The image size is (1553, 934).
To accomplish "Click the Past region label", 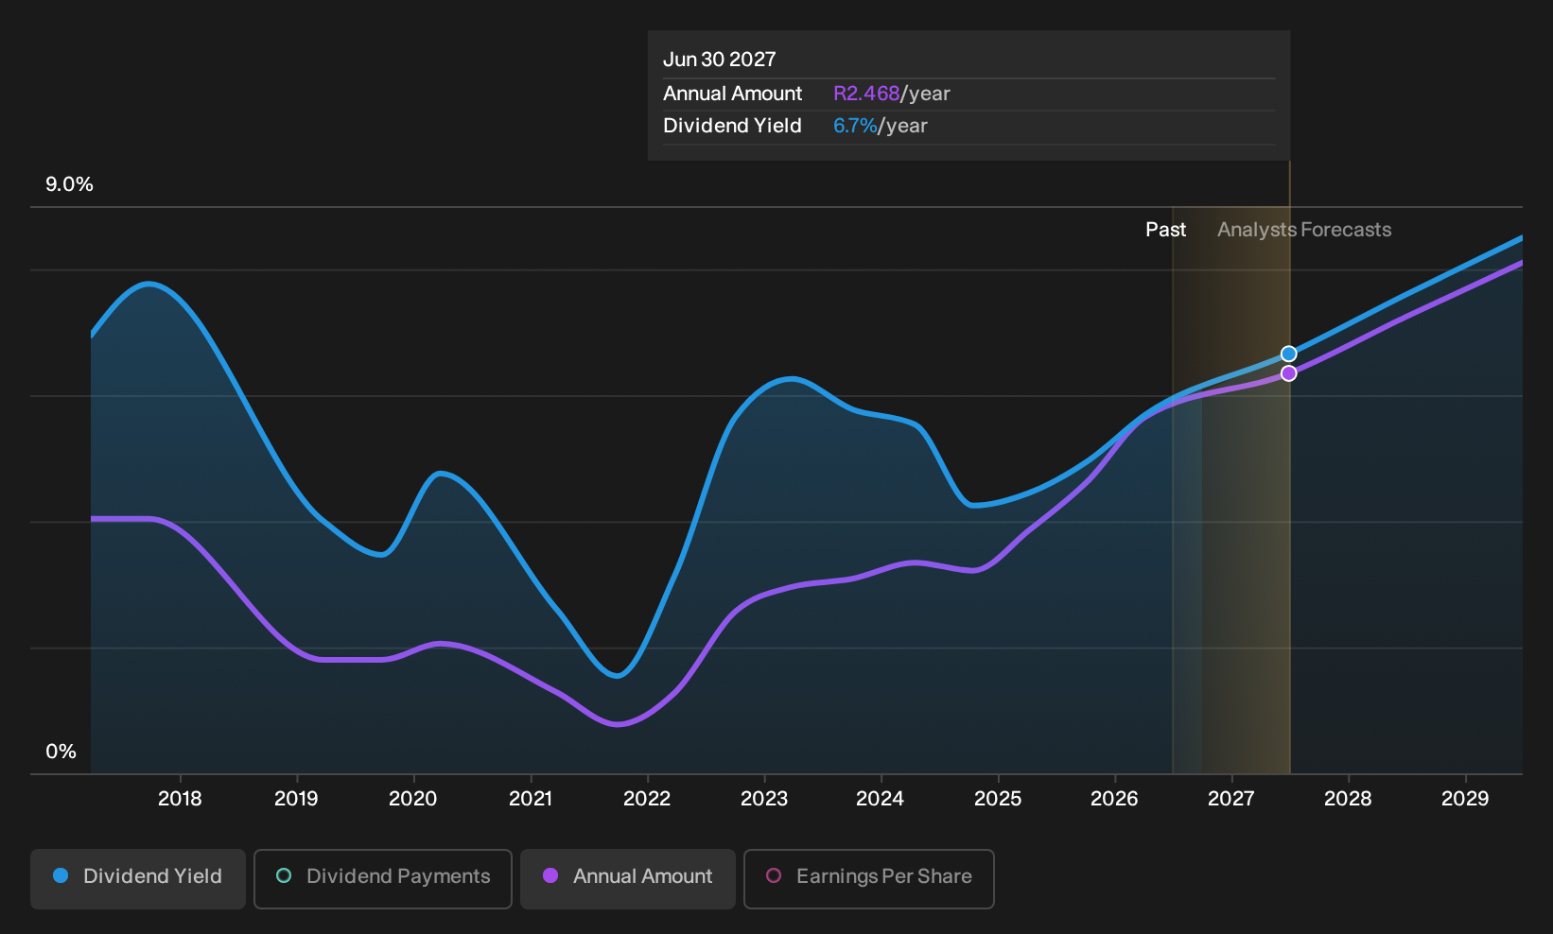I will pos(1165,230).
